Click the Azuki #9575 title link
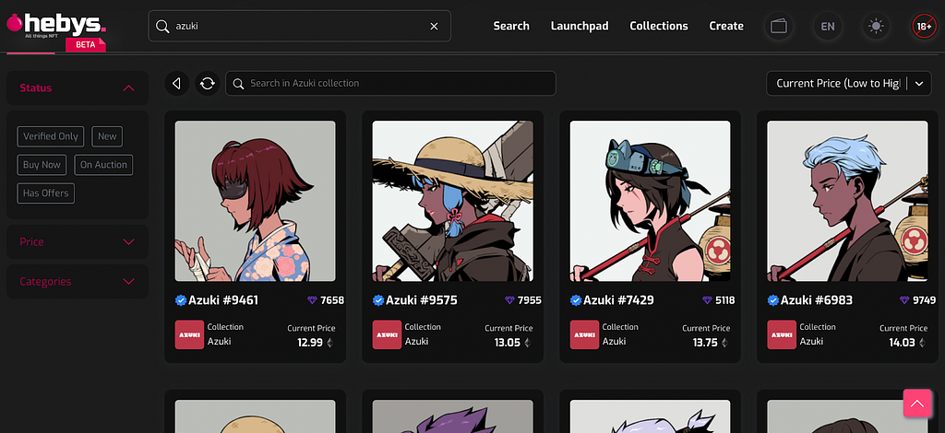Screen dimensions: 945x433 click(x=421, y=300)
